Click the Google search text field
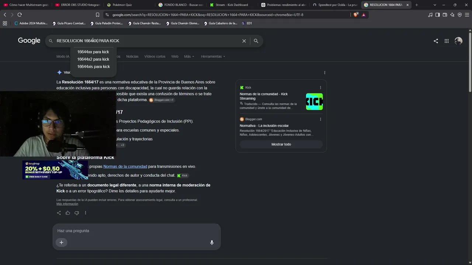The width and height of the screenshot is (472, 265). [x=147, y=41]
